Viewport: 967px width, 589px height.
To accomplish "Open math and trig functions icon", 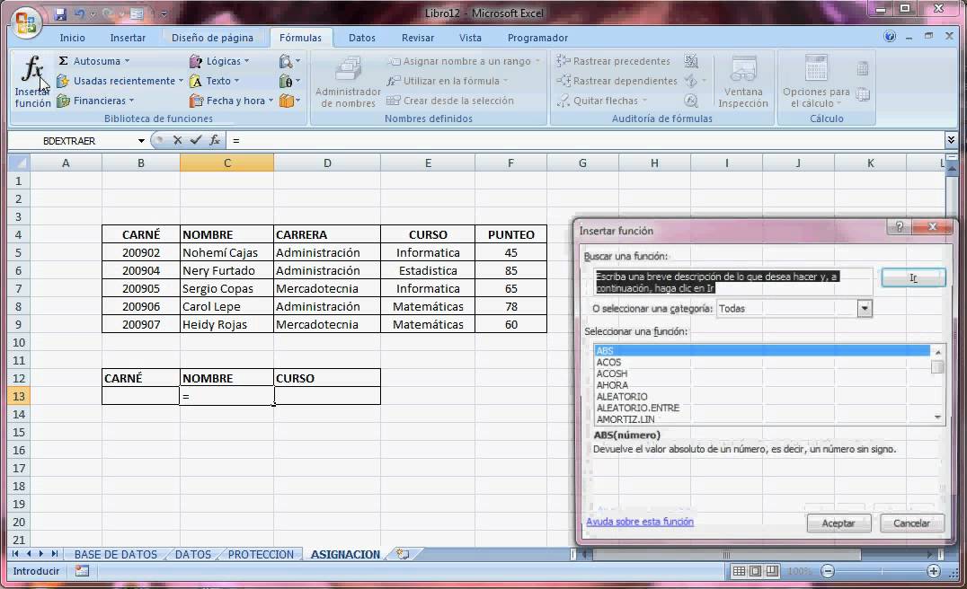I will pyautogui.click(x=289, y=81).
